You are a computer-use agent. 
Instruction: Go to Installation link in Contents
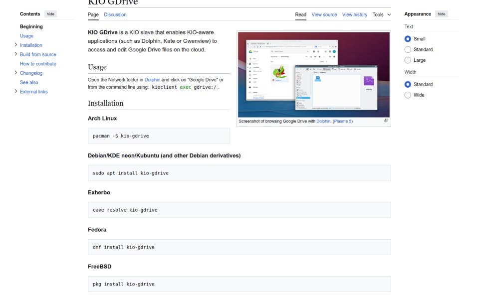(x=31, y=45)
